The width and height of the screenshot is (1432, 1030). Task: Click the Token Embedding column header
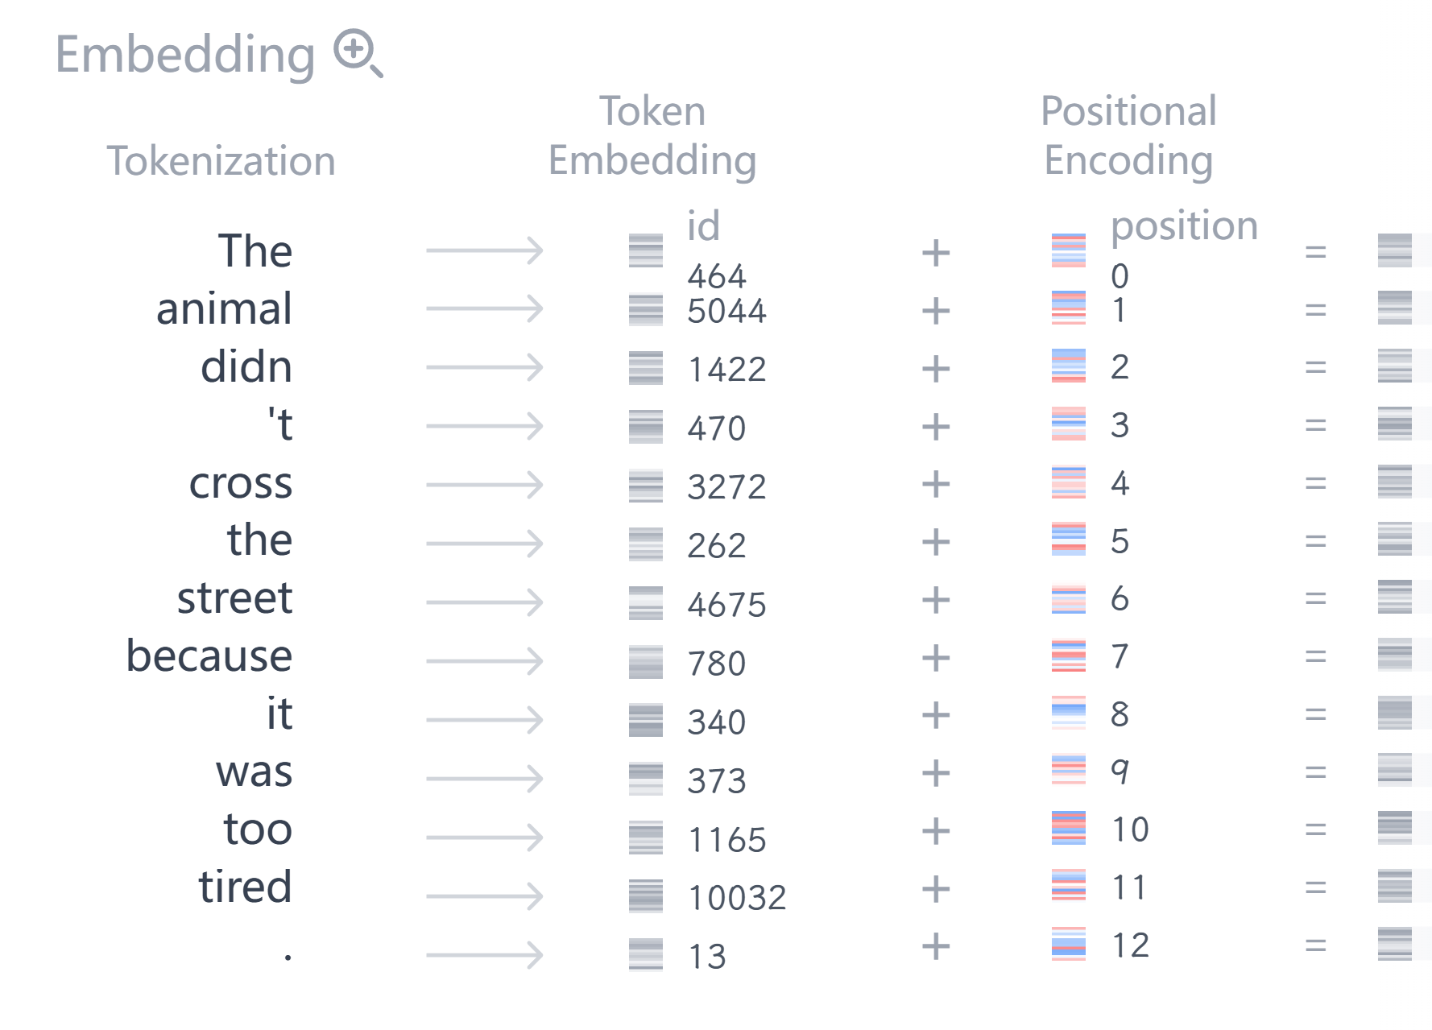point(652,135)
